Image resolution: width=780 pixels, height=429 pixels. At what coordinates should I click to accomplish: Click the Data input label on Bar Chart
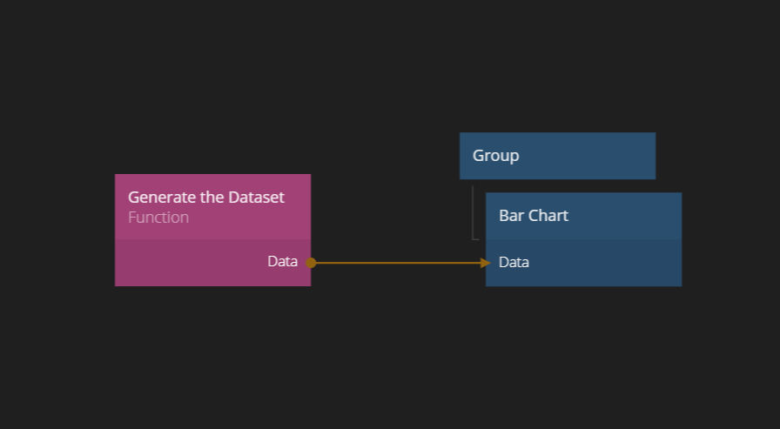pyautogui.click(x=514, y=262)
